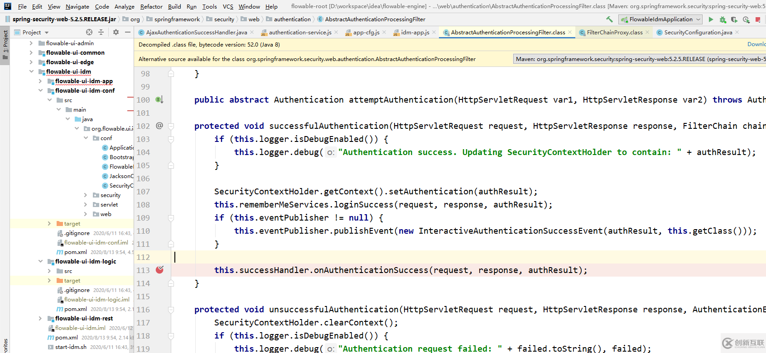This screenshot has width=766, height=353.
Task: Close the AbstractAuthenticationProcessingFilter.class tab
Action: click(x=570, y=32)
